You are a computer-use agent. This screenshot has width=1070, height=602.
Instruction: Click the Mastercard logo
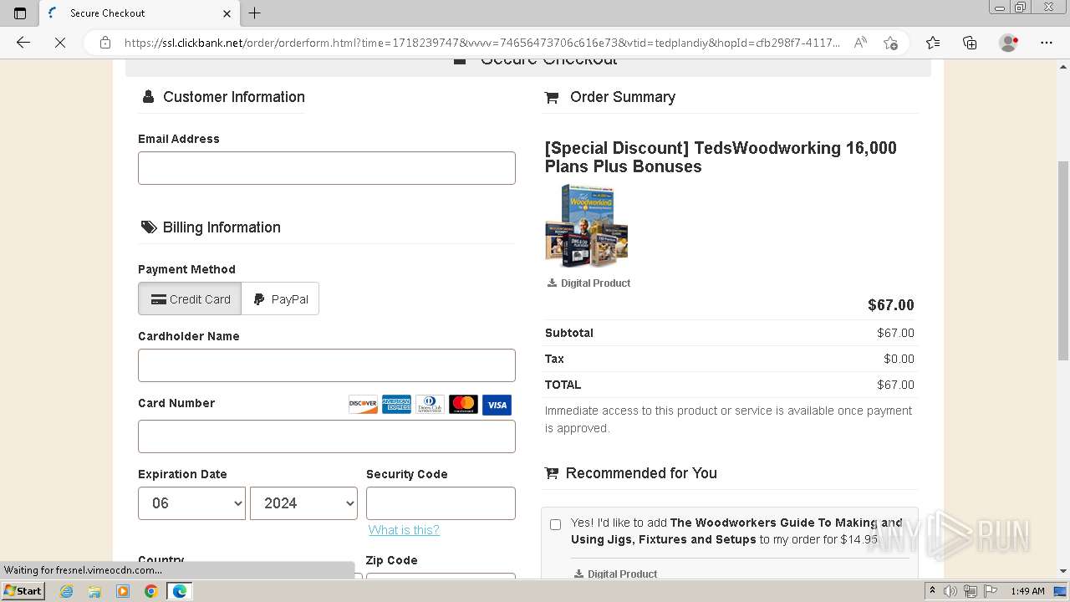pos(463,405)
